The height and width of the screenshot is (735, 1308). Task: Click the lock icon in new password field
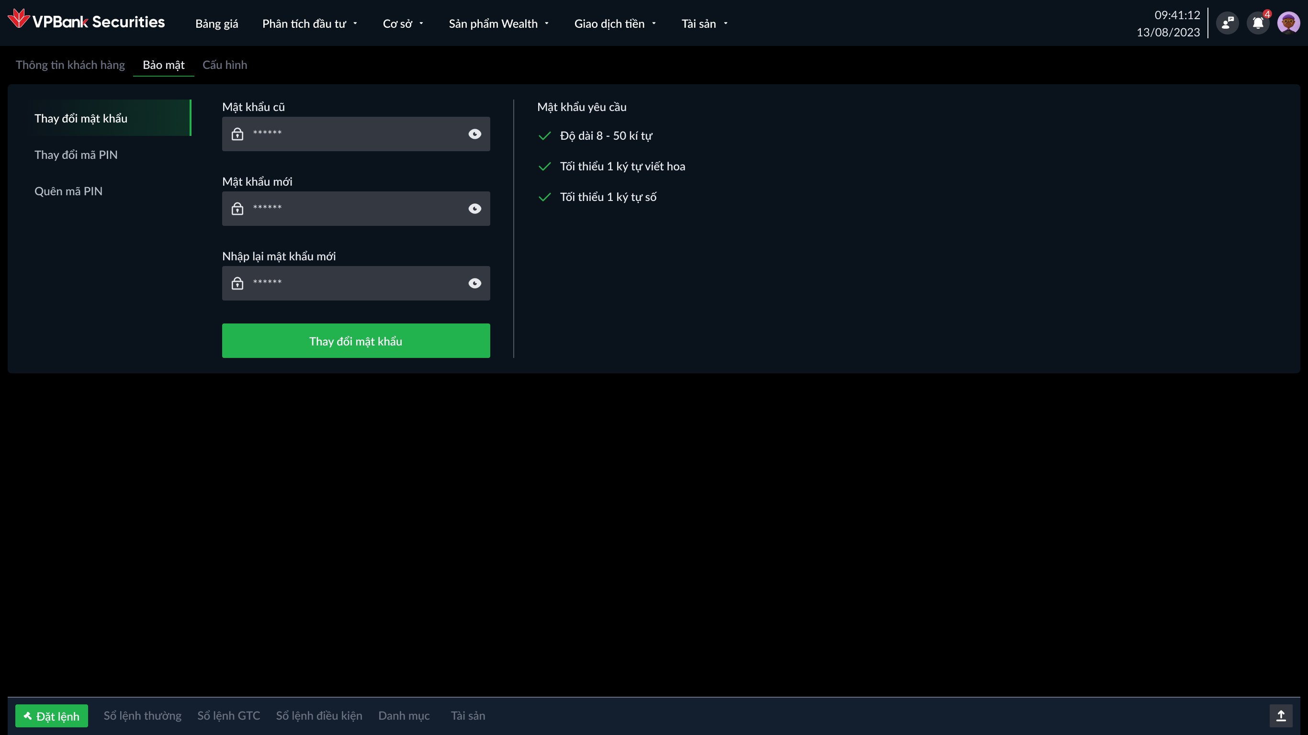coord(237,209)
